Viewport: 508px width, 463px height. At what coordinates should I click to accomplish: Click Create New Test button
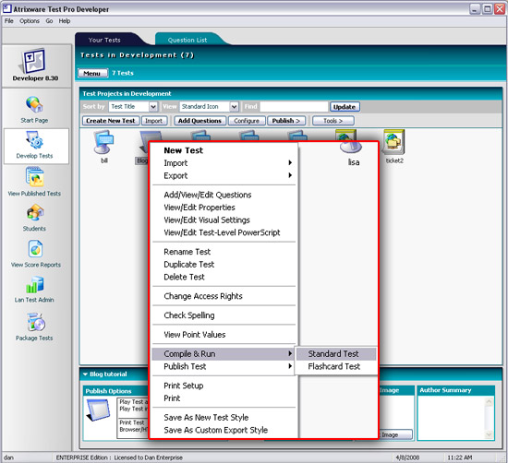(111, 121)
